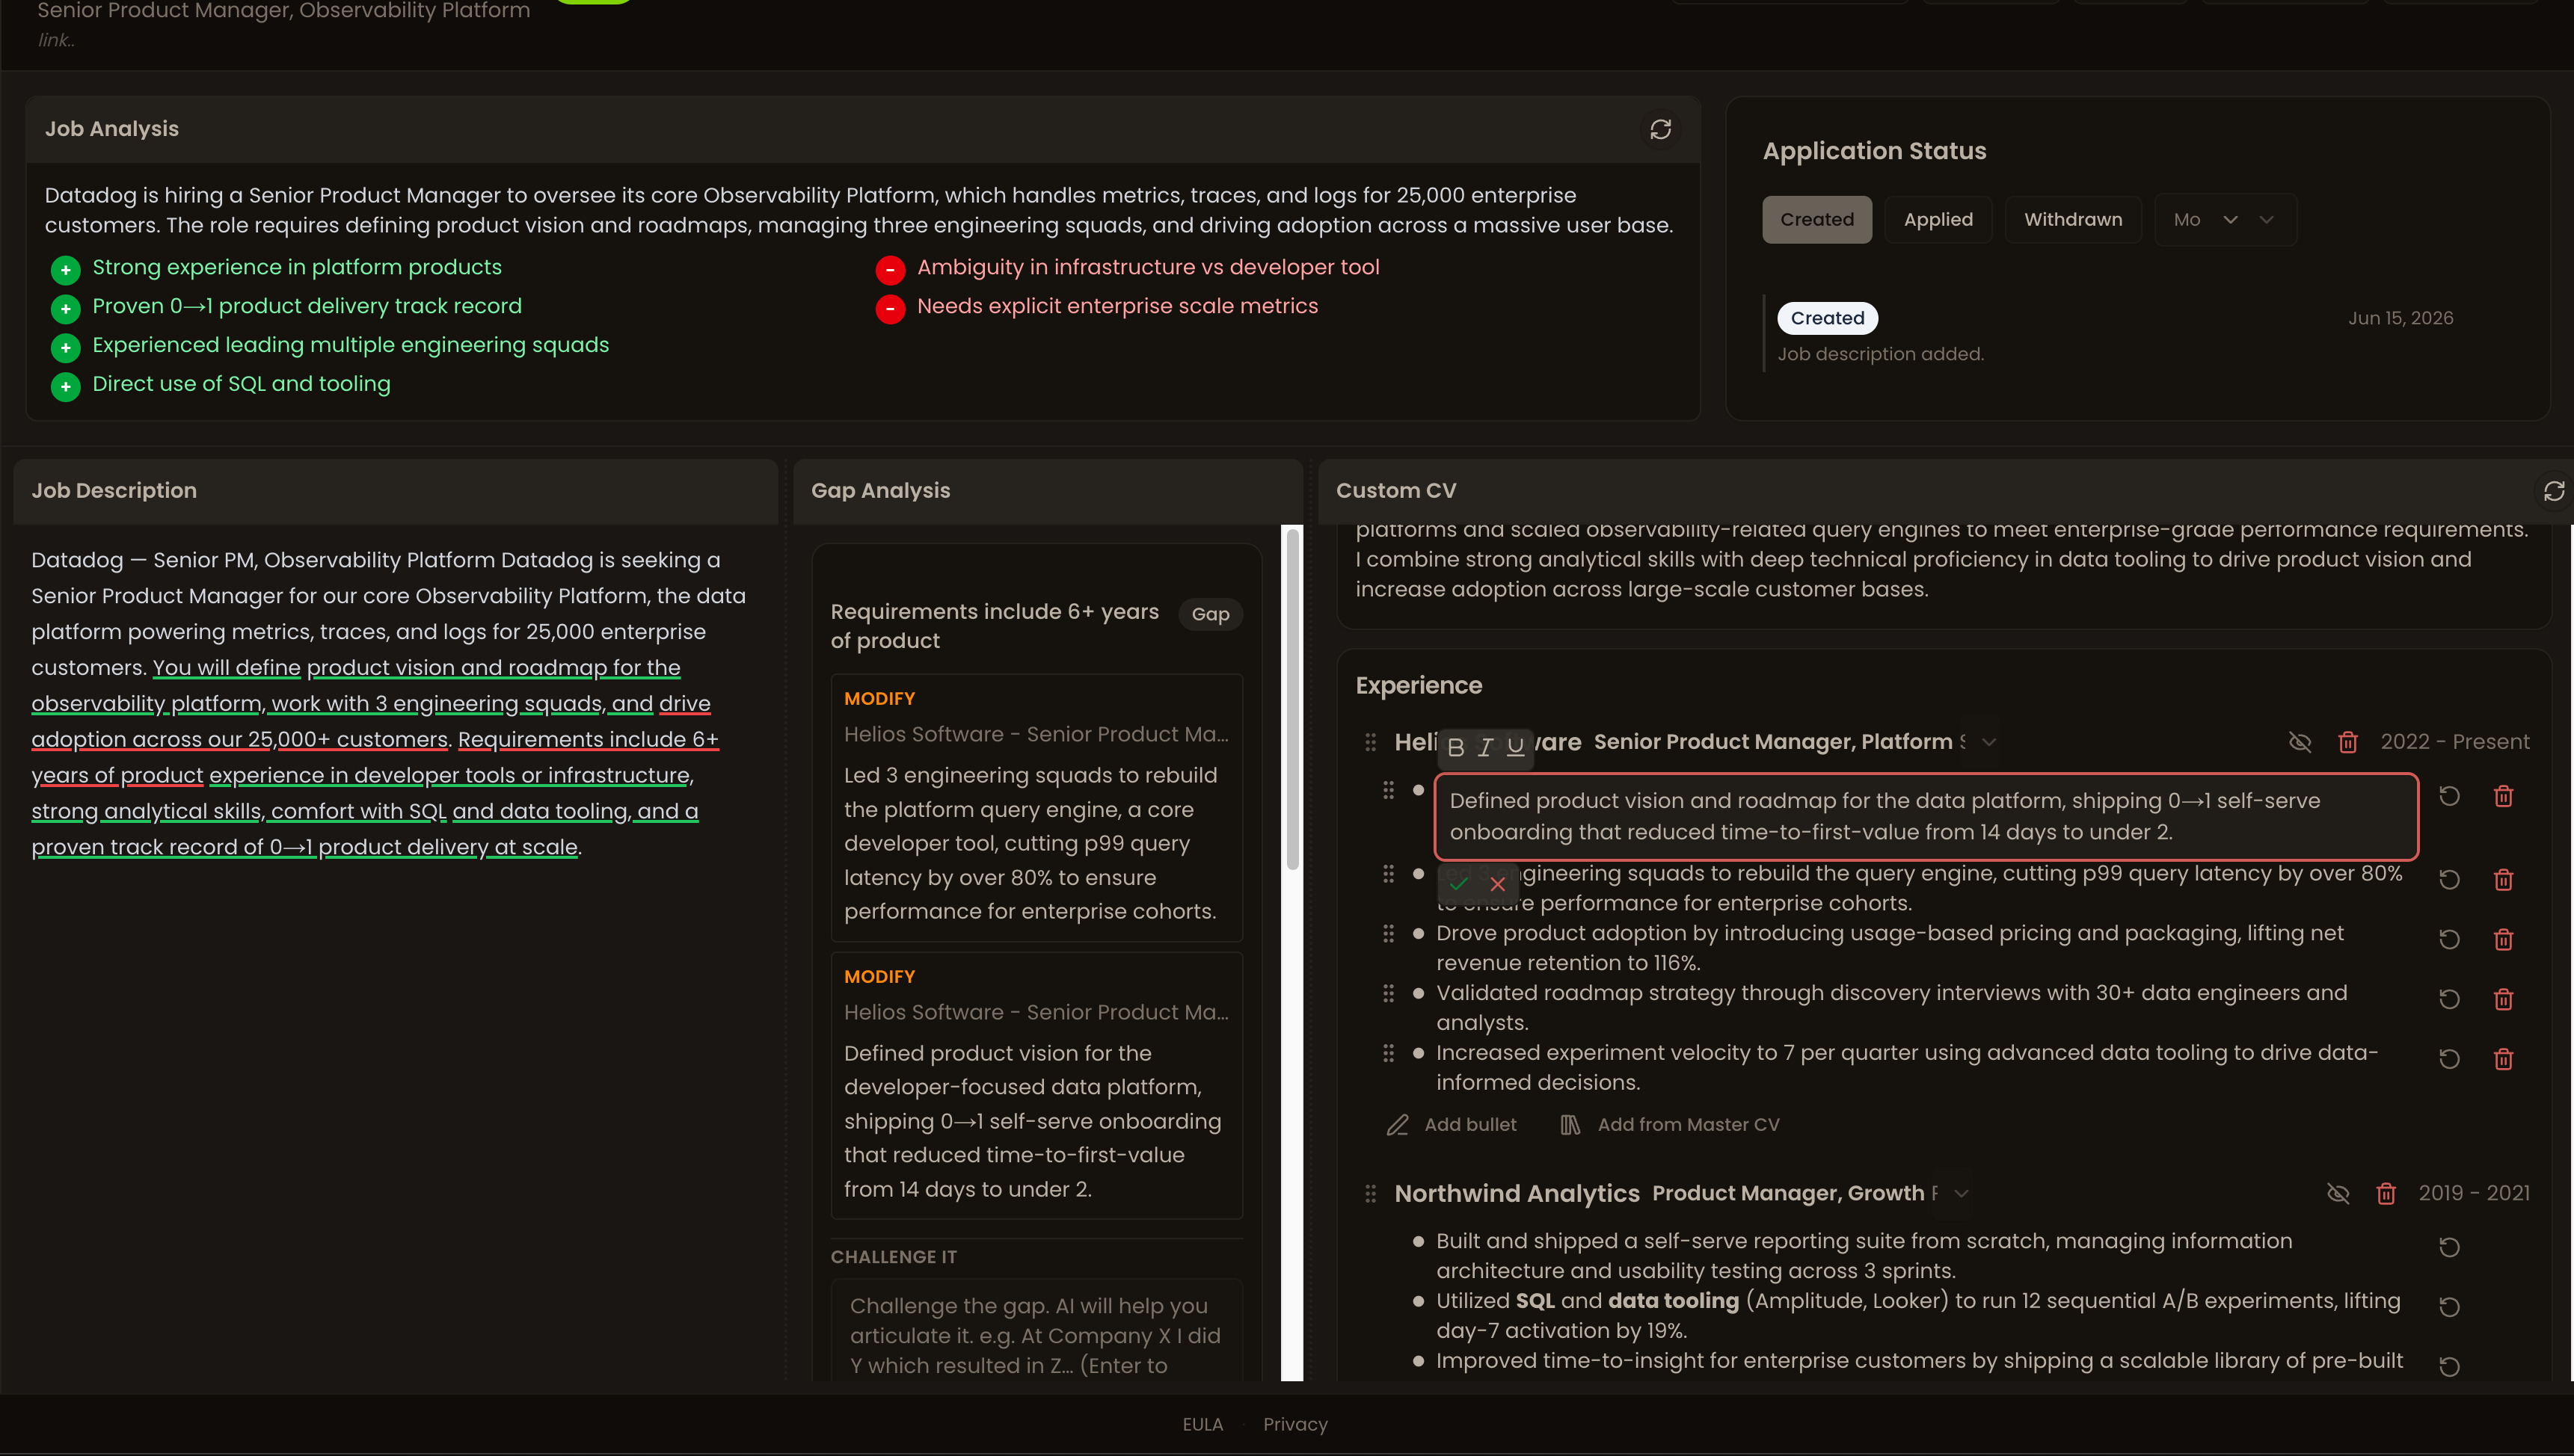Click the 'Jun 15, 2026' status date

[2401, 318]
